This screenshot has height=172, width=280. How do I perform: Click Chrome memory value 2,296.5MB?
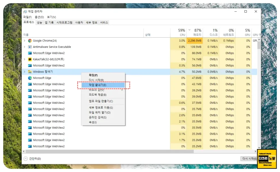point(195,41)
